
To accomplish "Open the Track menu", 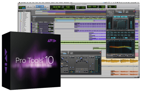I will pos(37,3).
